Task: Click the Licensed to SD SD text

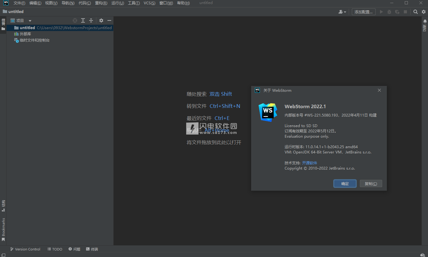Action: tap(301, 126)
